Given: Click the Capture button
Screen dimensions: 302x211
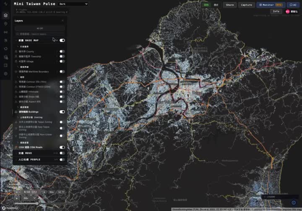Looking at the screenshot, I should [246, 5].
